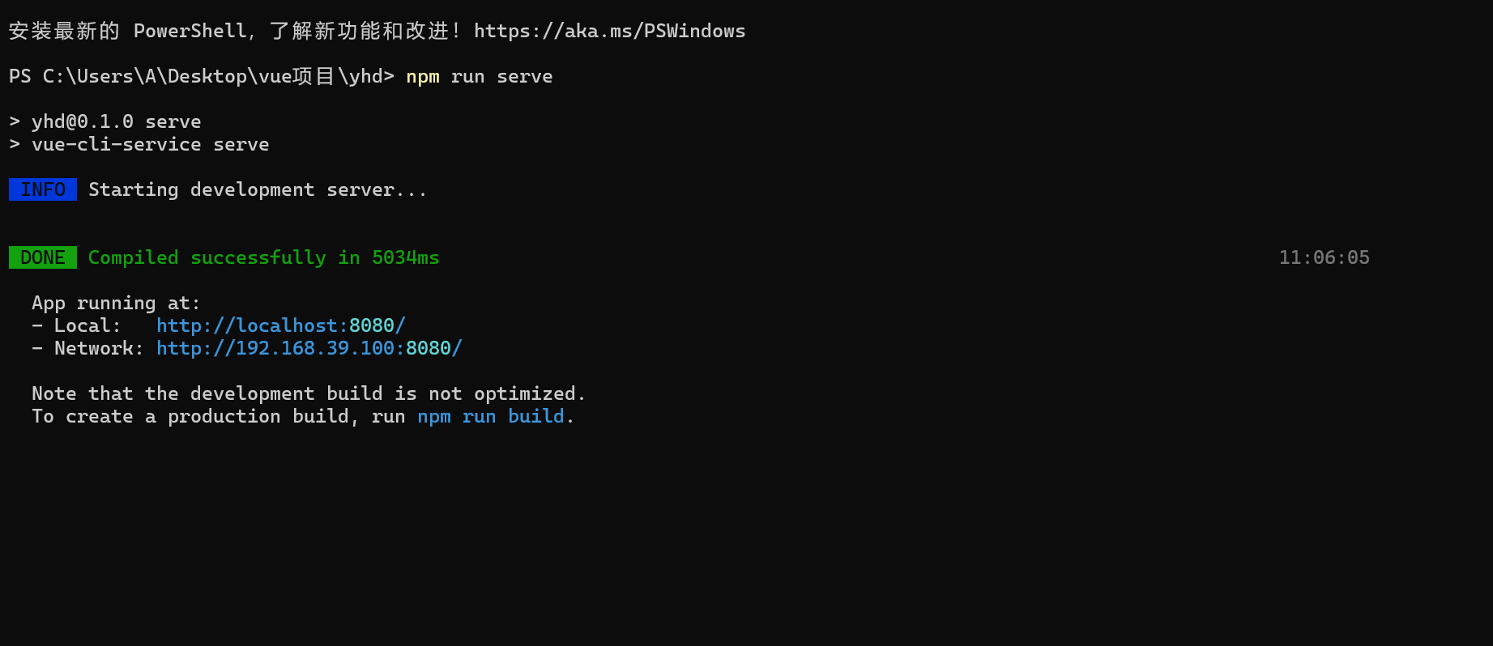
Task: Click the "Note that the development build" line
Action: click(x=308, y=393)
